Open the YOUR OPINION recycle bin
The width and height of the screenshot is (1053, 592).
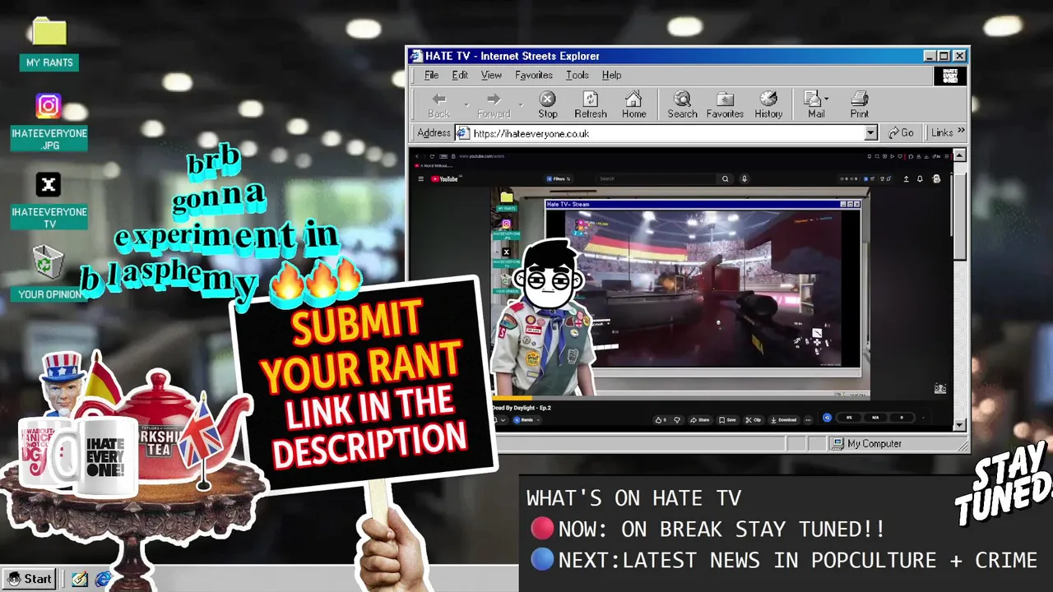(x=49, y=273)
